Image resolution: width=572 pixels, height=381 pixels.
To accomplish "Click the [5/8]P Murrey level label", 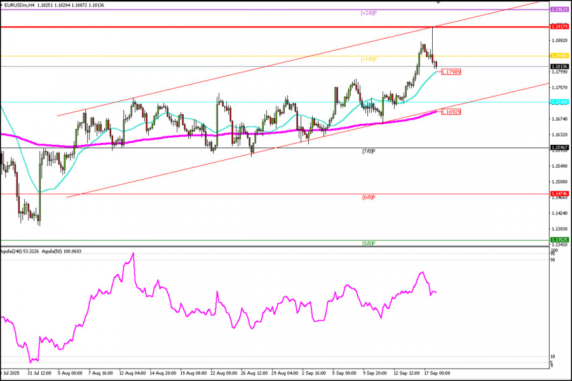I will [369, 243].
